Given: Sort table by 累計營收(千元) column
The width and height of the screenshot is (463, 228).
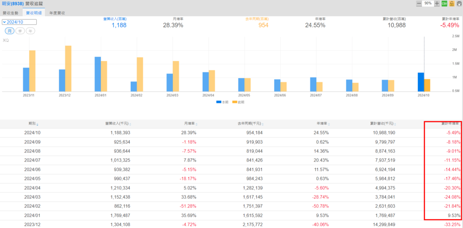Looking at the screenshot, I should coord(383,124).
